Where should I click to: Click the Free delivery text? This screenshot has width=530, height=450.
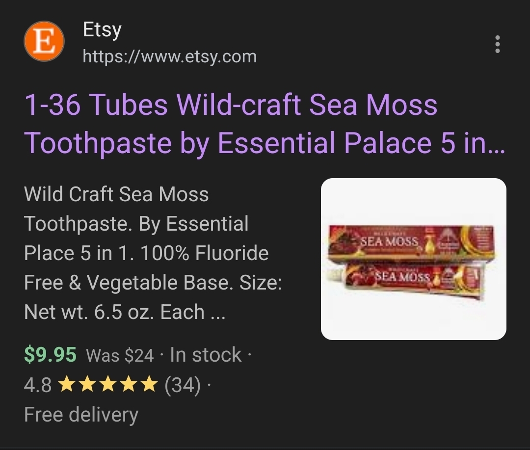click(x=81, y=415)
